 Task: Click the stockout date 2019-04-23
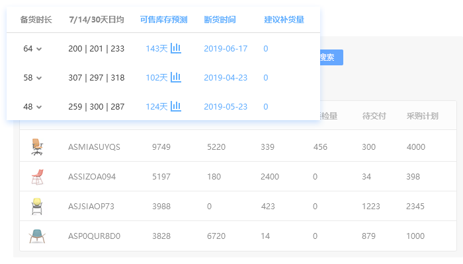tap(226, 78)
